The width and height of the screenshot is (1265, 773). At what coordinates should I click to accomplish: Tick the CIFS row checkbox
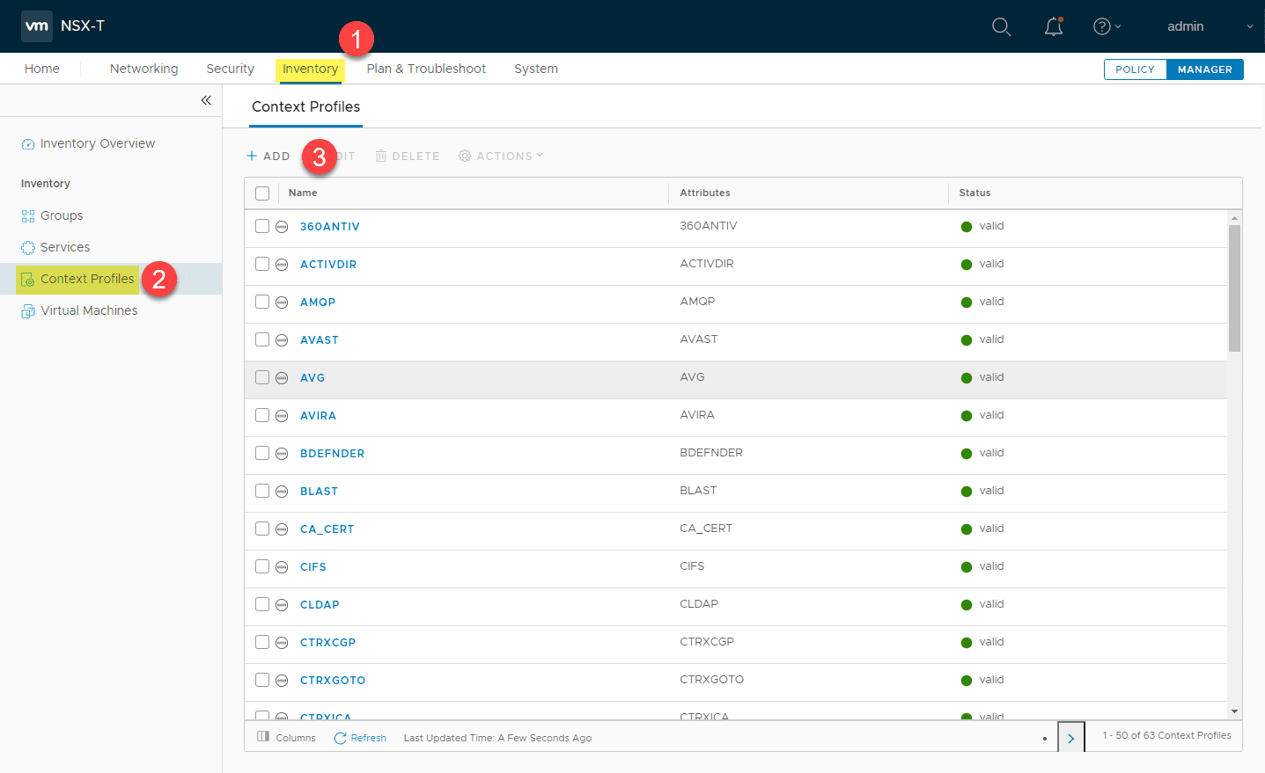click(x=262, y=566)
